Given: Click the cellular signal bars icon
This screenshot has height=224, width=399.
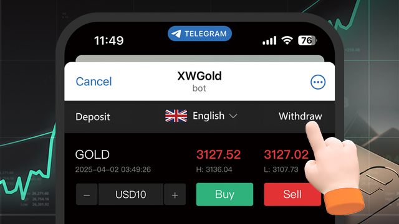Looking at the screenshot, I should coord(269,40).
